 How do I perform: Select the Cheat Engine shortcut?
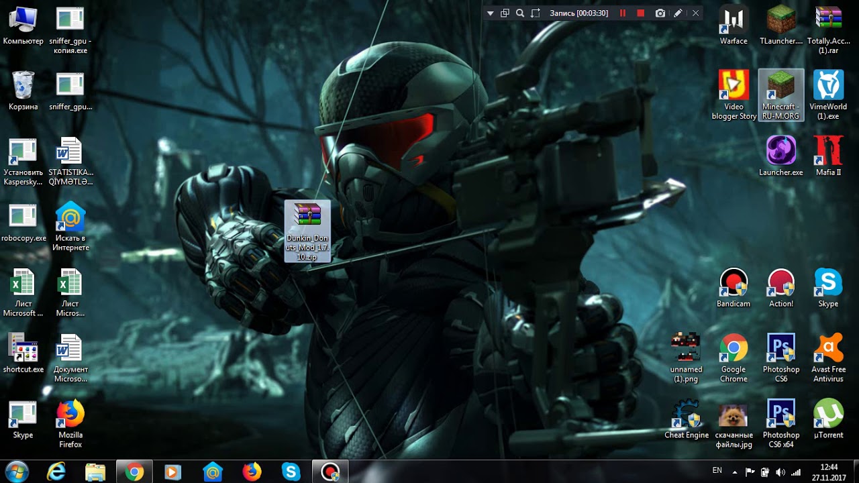[687, 419]
